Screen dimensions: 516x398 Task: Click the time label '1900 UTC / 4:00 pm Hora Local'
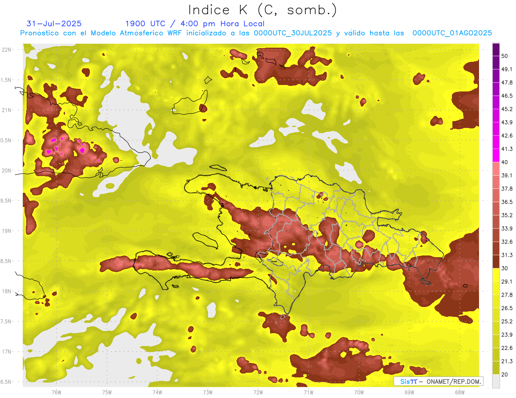point(195,24)
